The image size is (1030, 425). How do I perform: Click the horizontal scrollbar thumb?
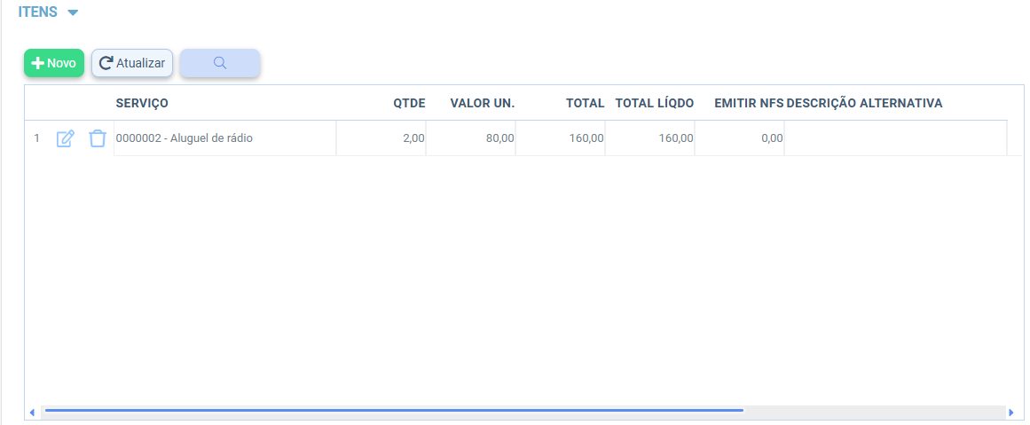[x=393, y=411]
